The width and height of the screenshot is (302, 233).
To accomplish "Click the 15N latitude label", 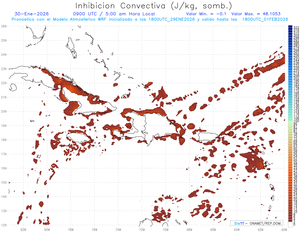I will coord(4,182).
